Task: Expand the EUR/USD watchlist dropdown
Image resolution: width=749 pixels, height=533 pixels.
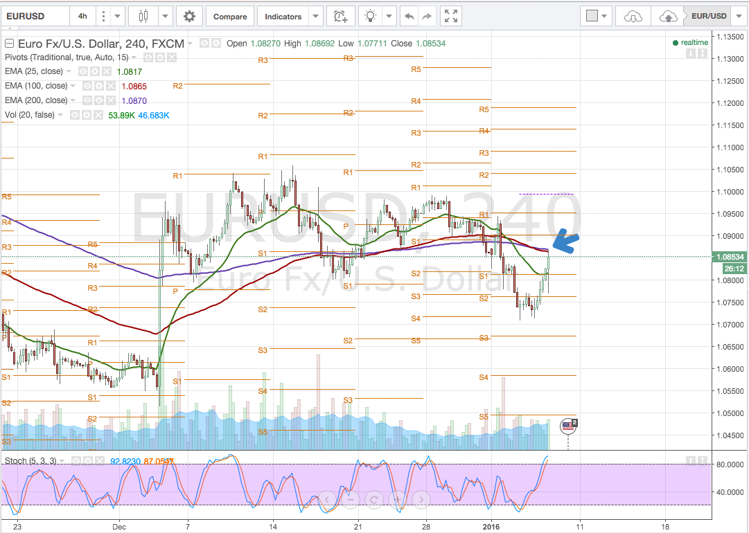Action: tap(738, 15)
